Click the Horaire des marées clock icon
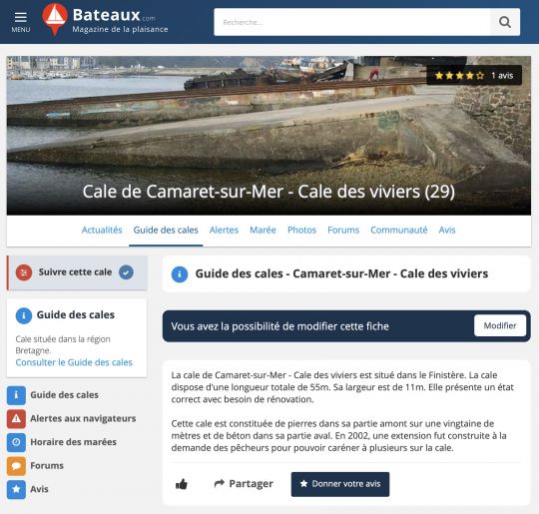Viewport: 539px width, 514px height. [16, 442]
